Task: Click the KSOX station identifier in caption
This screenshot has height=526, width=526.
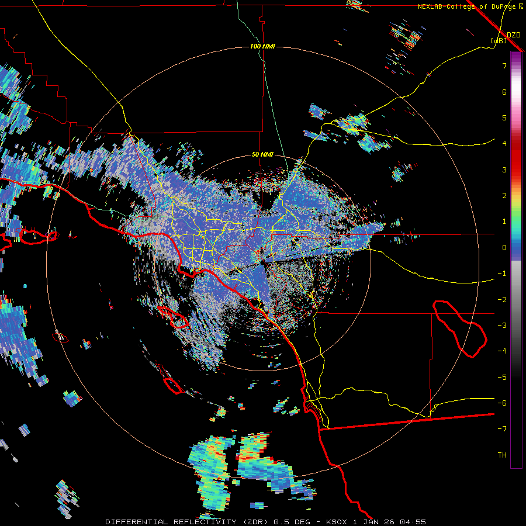Action: [337, 522]
